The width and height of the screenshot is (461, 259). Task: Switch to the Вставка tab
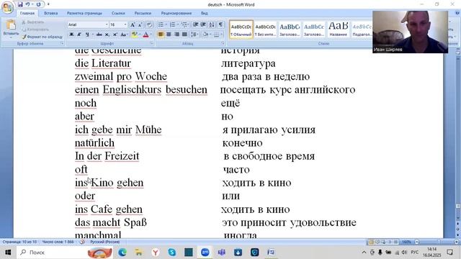coord(51,13)
